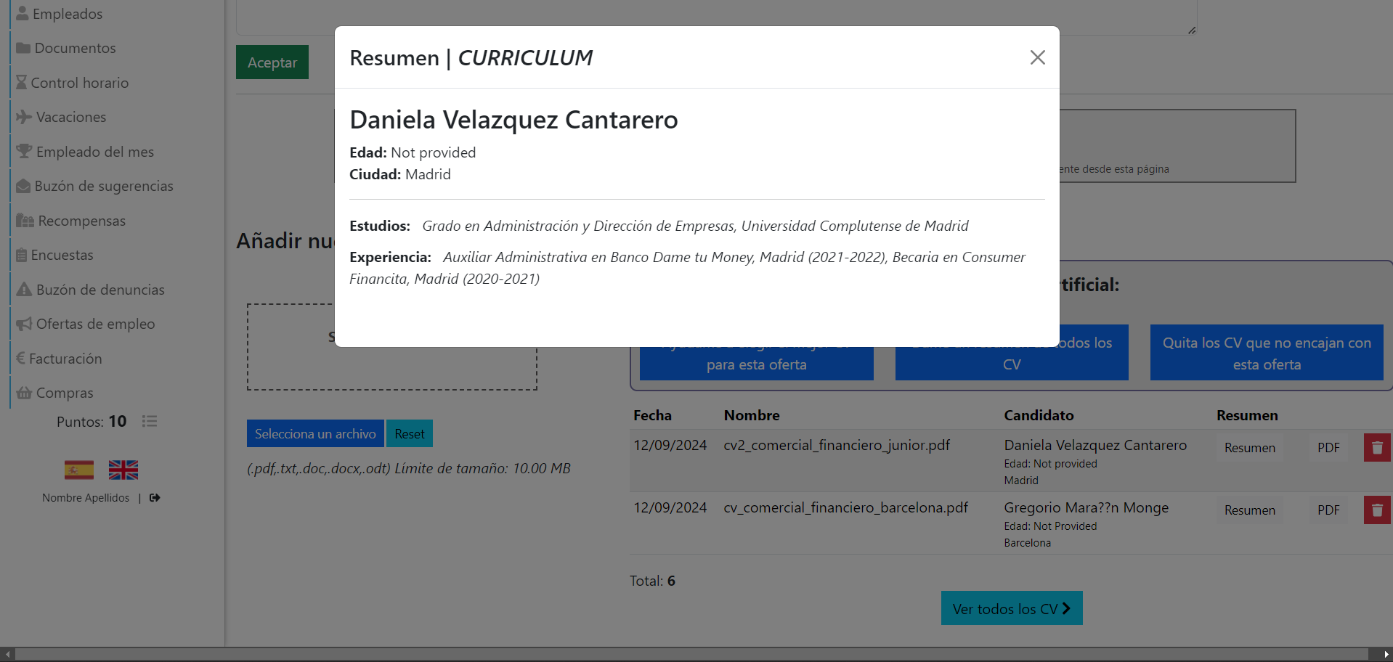Click the Empleados person icon
Image resolution: width=1393 pixels, height=662 pixels.
[x=23, y=13]
